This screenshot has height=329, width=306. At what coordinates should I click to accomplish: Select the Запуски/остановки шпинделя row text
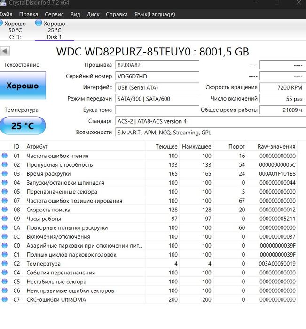[x=65, y=182]
